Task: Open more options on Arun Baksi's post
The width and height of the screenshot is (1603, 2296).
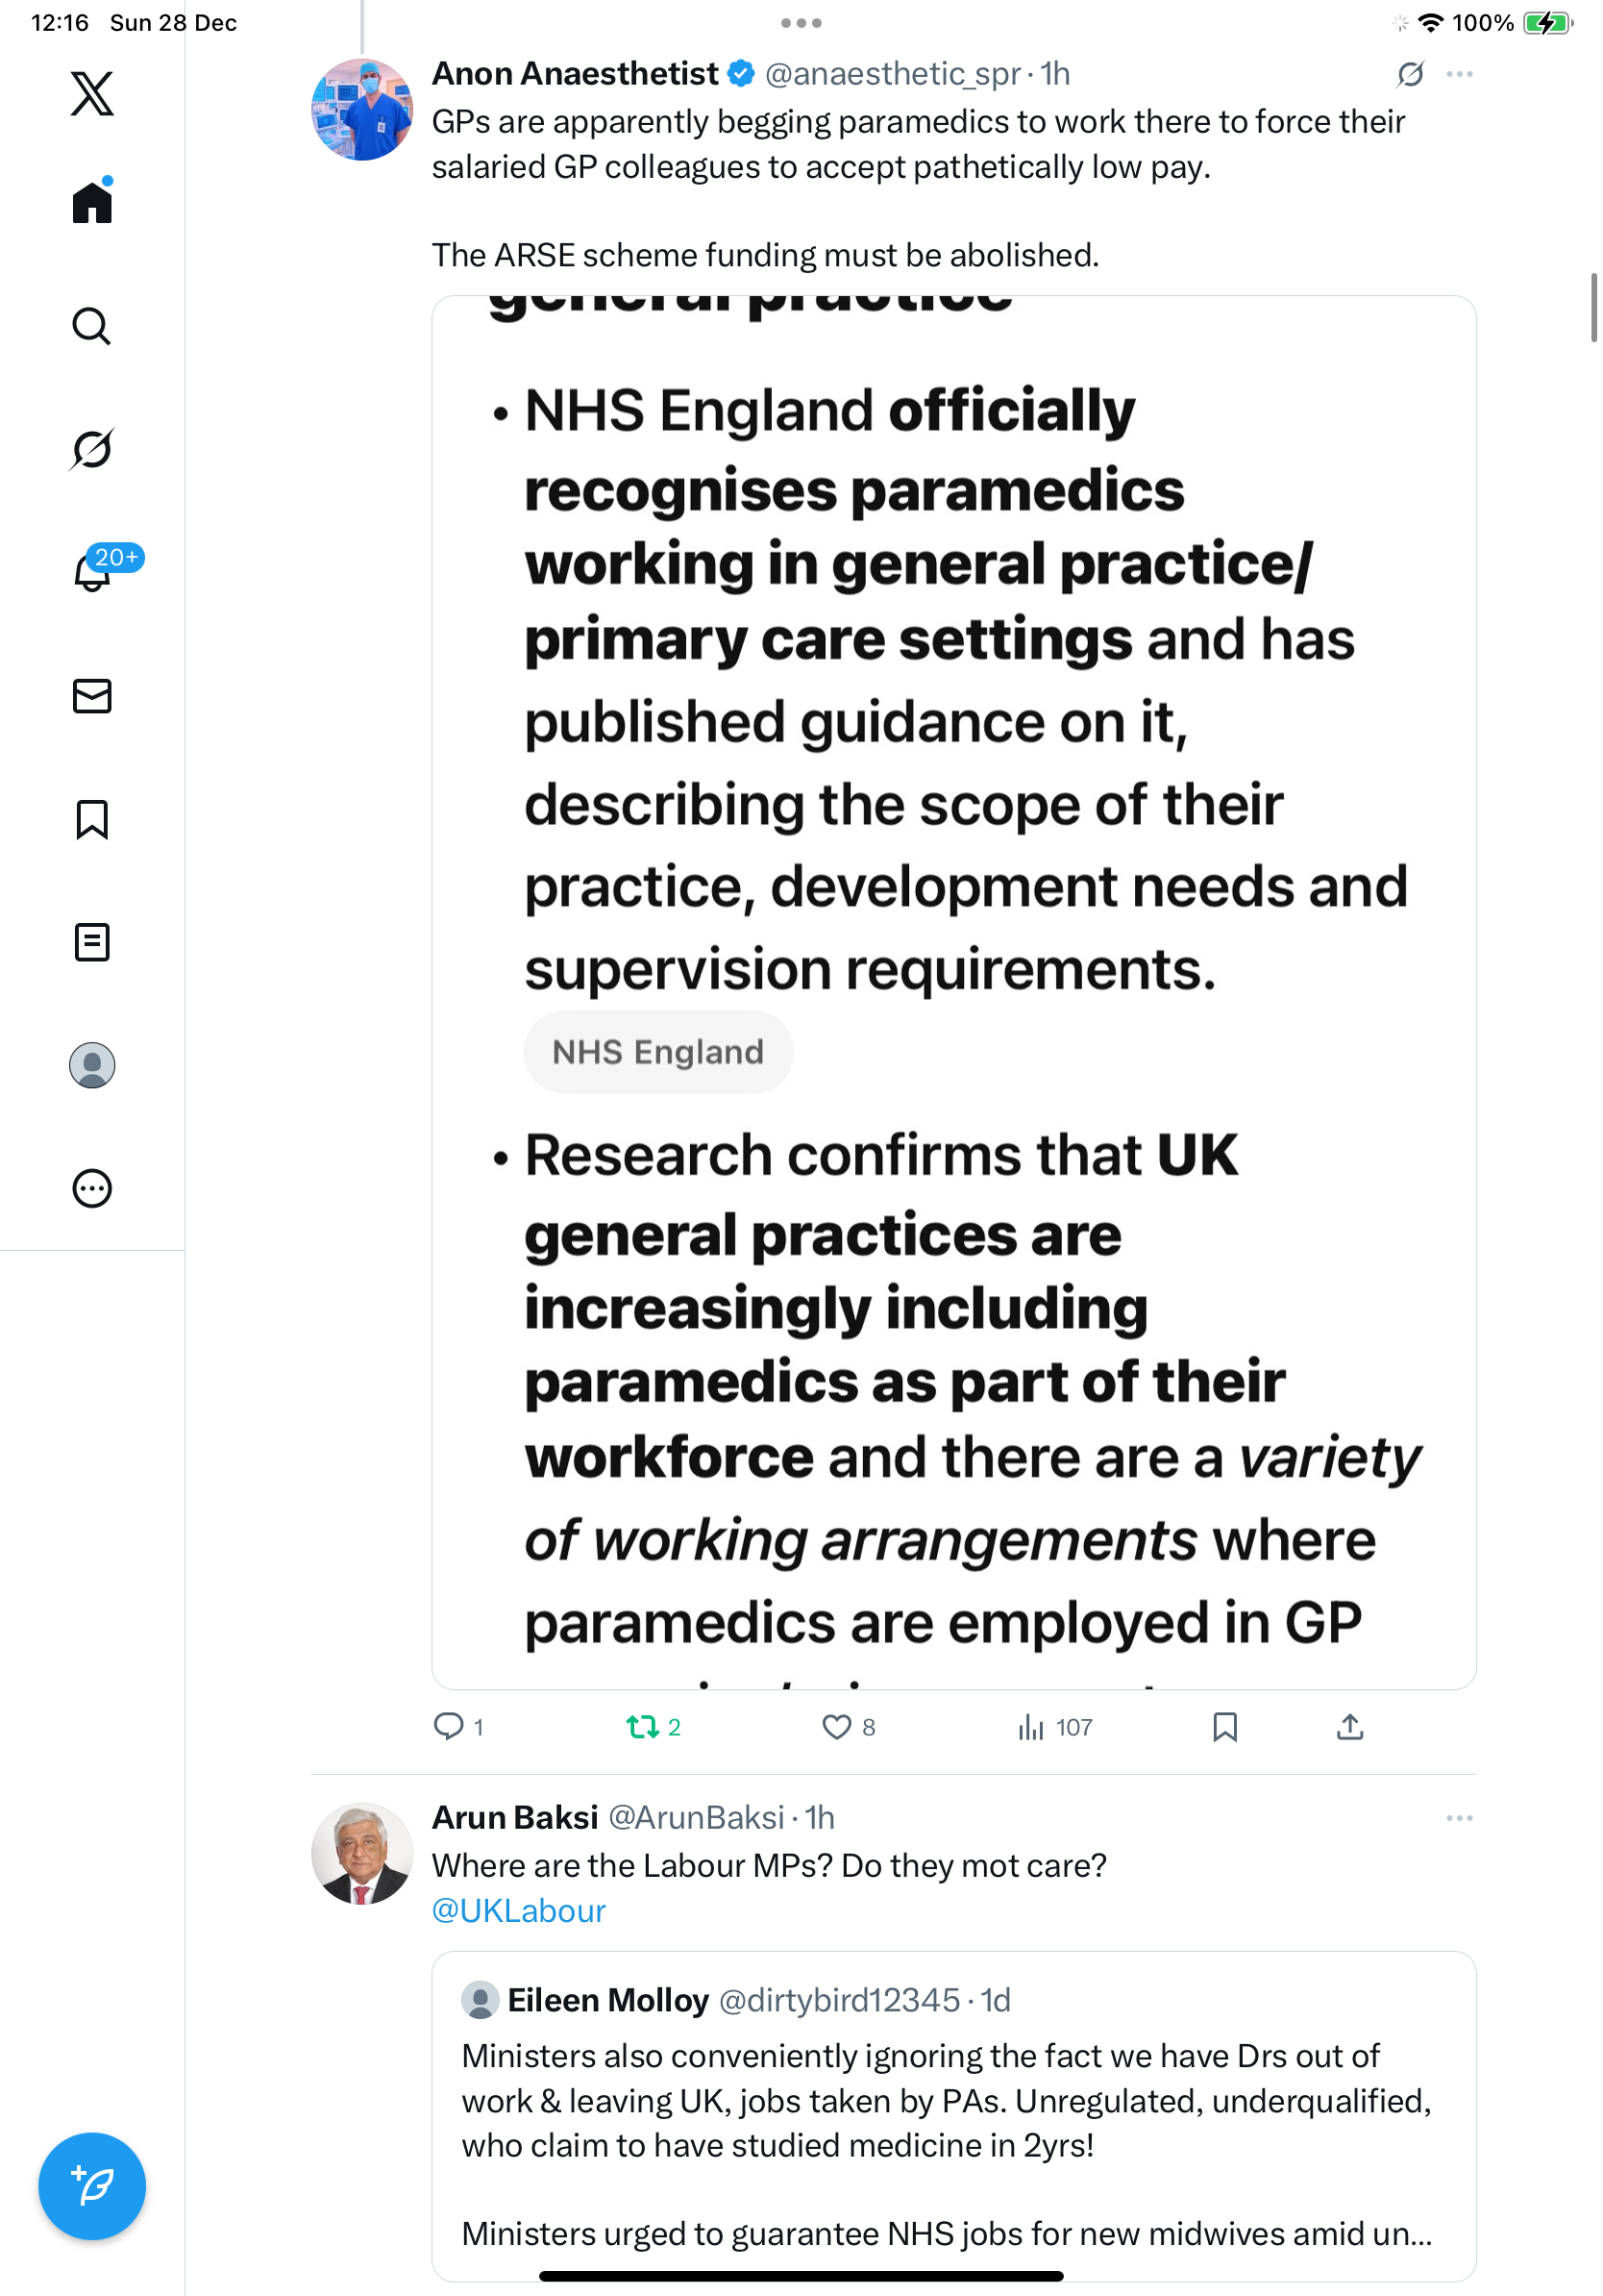Action: [x=1459, y=1818]
